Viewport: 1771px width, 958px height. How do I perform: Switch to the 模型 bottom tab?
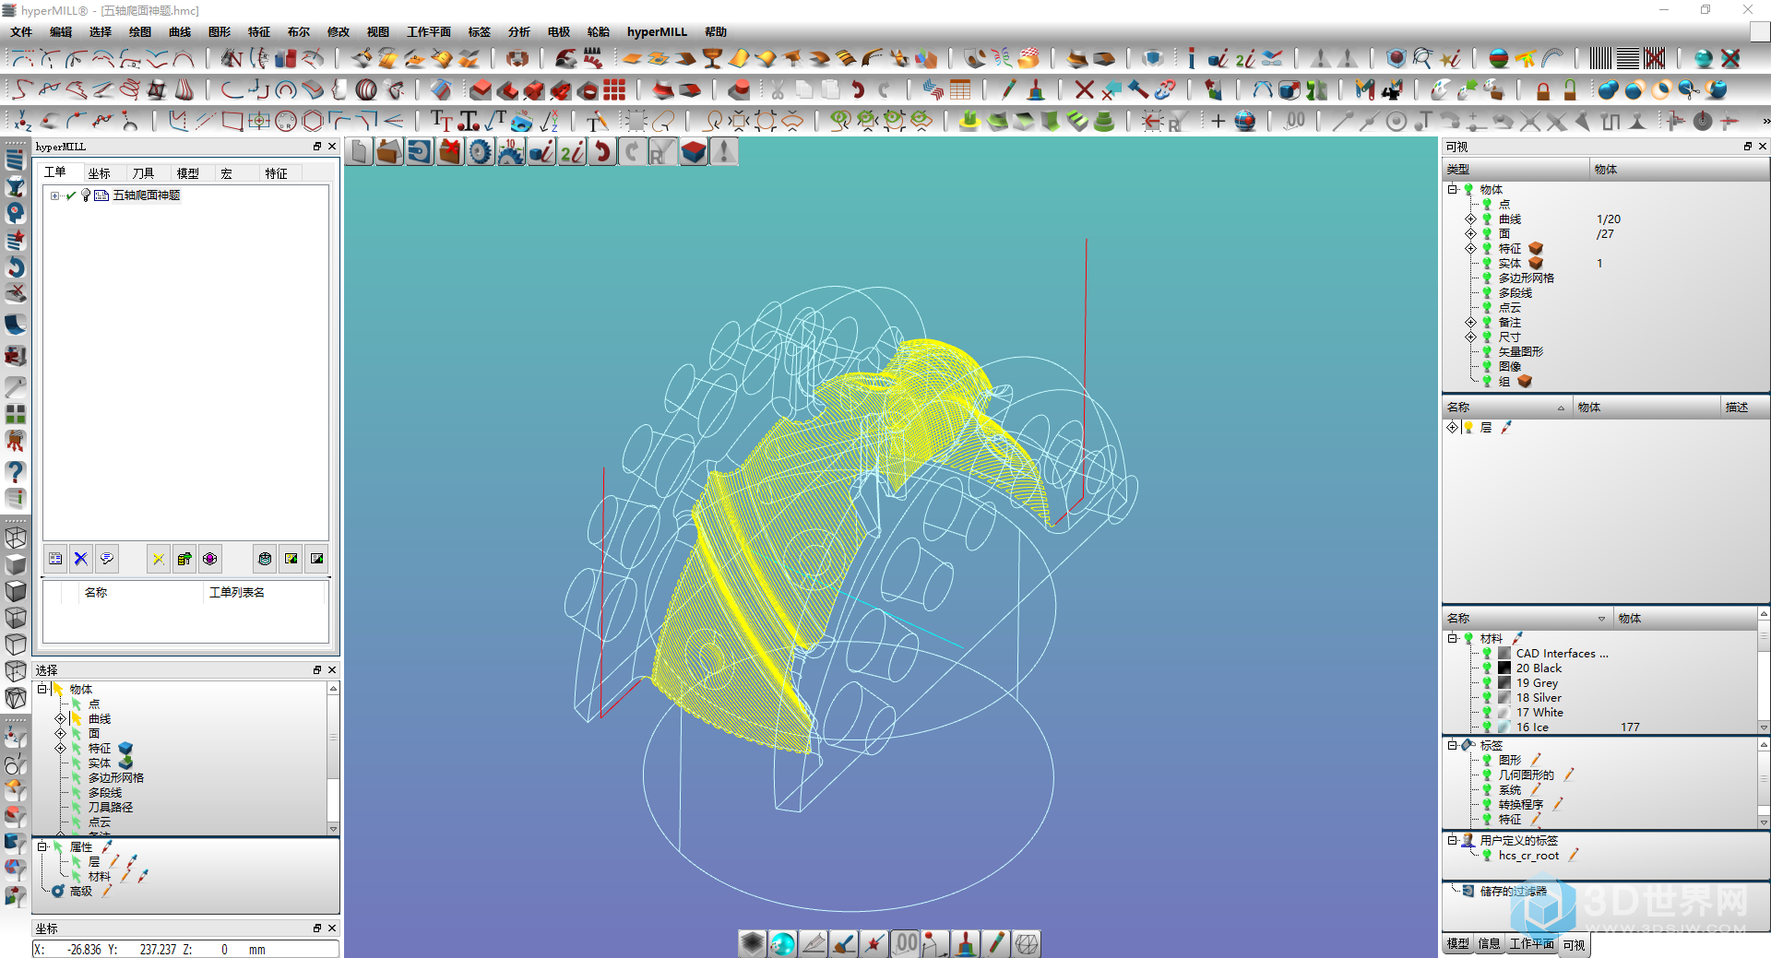(1457, 944)
